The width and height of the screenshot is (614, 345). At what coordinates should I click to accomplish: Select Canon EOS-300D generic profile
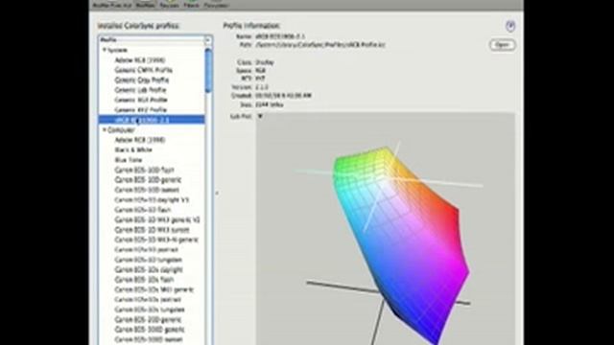point(150,330)
